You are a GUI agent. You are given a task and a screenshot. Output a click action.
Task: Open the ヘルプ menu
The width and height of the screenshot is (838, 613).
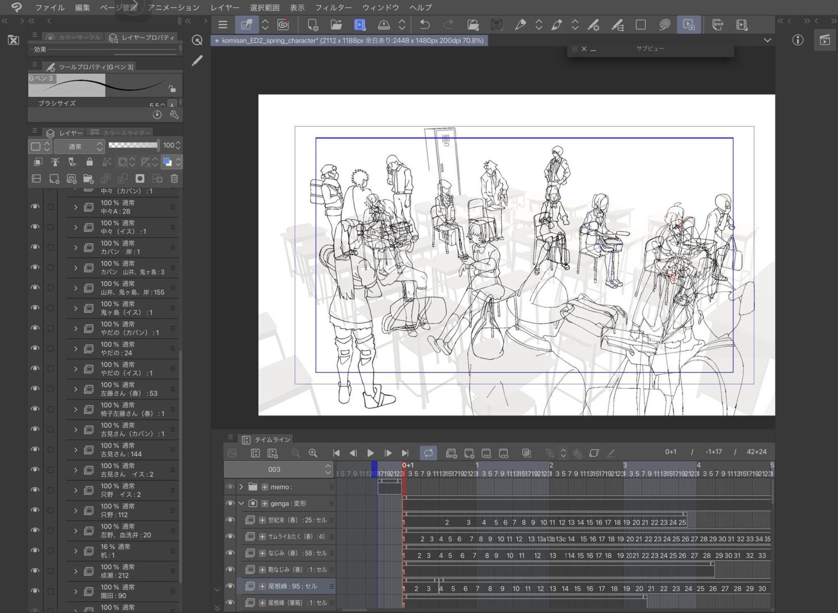tap(421, 7)
